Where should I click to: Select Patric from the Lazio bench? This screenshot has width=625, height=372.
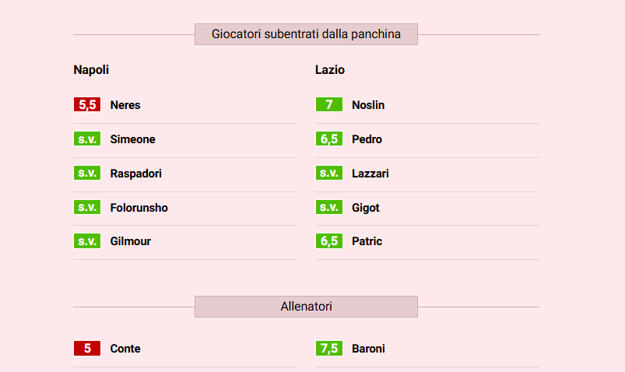coord(367,241)
